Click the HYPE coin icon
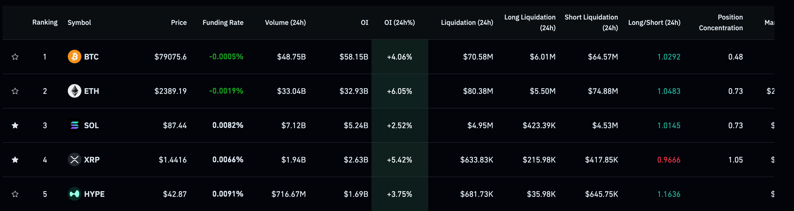 74,194
